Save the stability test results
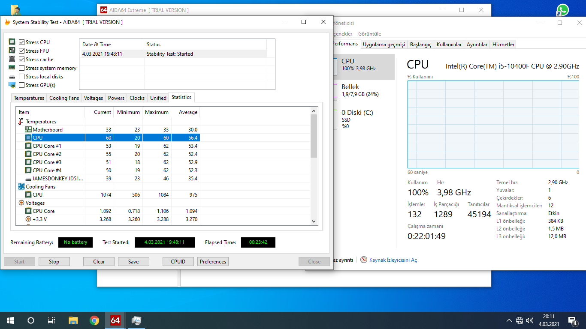The width and height of the screenshot is (586, 329). pos(133,262)
